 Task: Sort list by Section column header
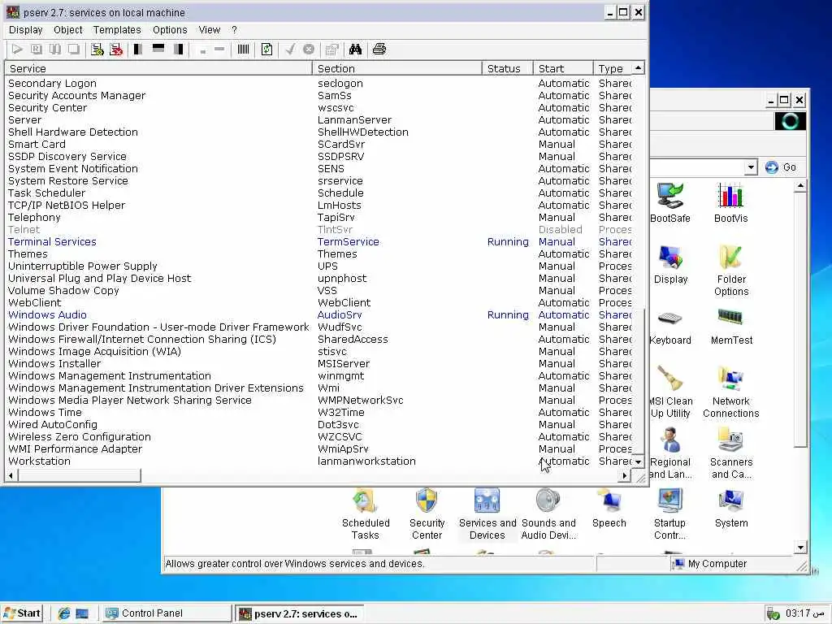coord(396,68)
